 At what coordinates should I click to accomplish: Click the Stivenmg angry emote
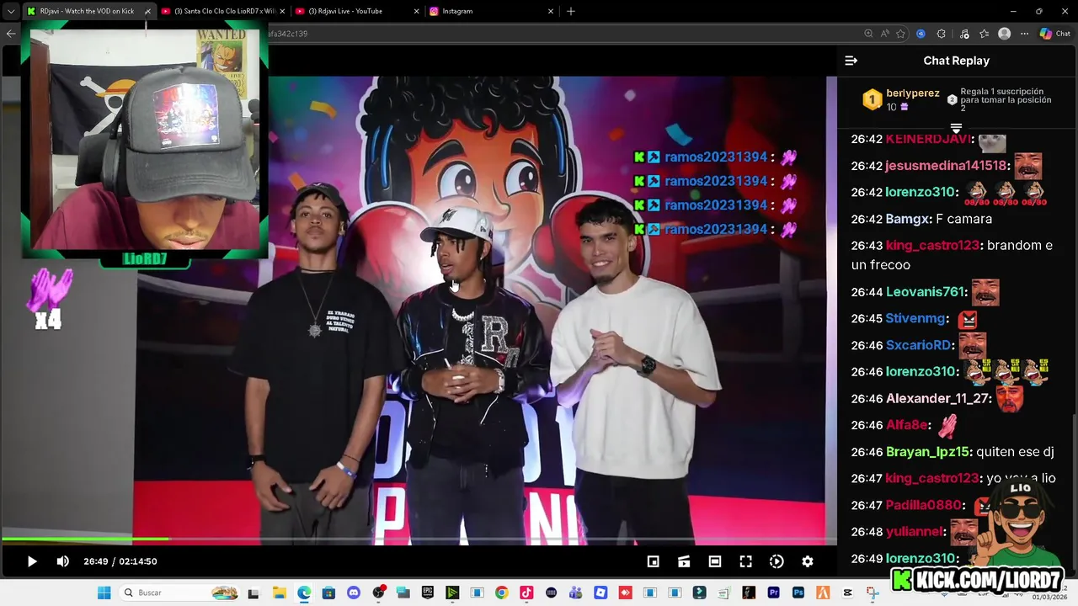[x=968, y=319]
